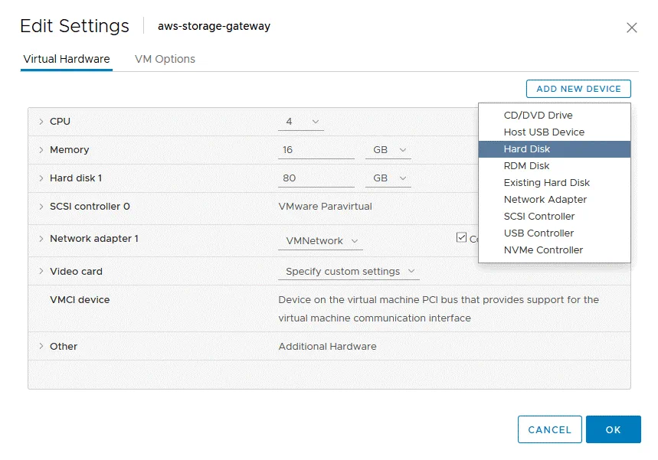Toggle the network adapter Connect checkbox

(x=461, y=237)
